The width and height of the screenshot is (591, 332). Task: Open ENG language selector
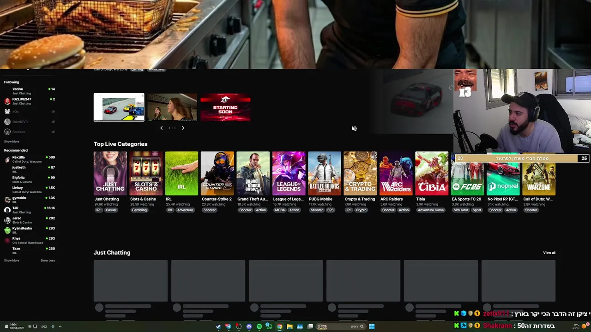(x=44, y=326)
